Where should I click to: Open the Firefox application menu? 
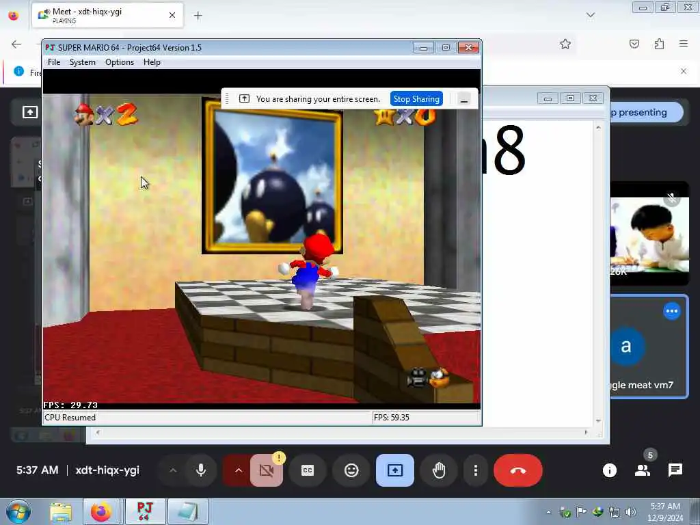pos(683,44)
